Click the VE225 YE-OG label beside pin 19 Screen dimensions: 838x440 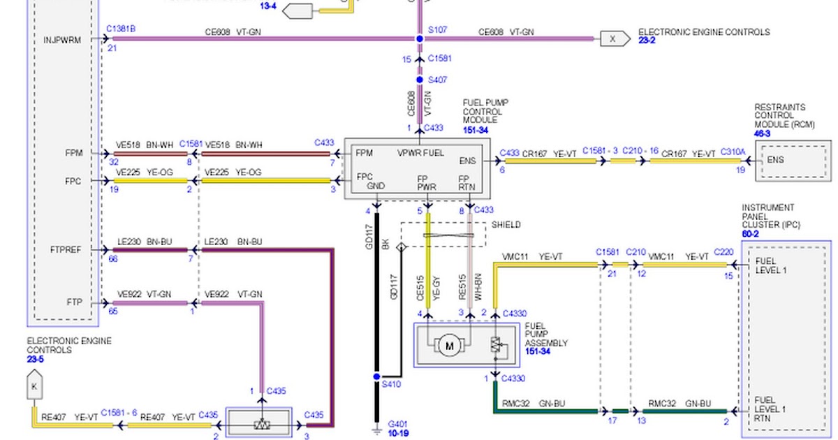(x=145, y=172)
